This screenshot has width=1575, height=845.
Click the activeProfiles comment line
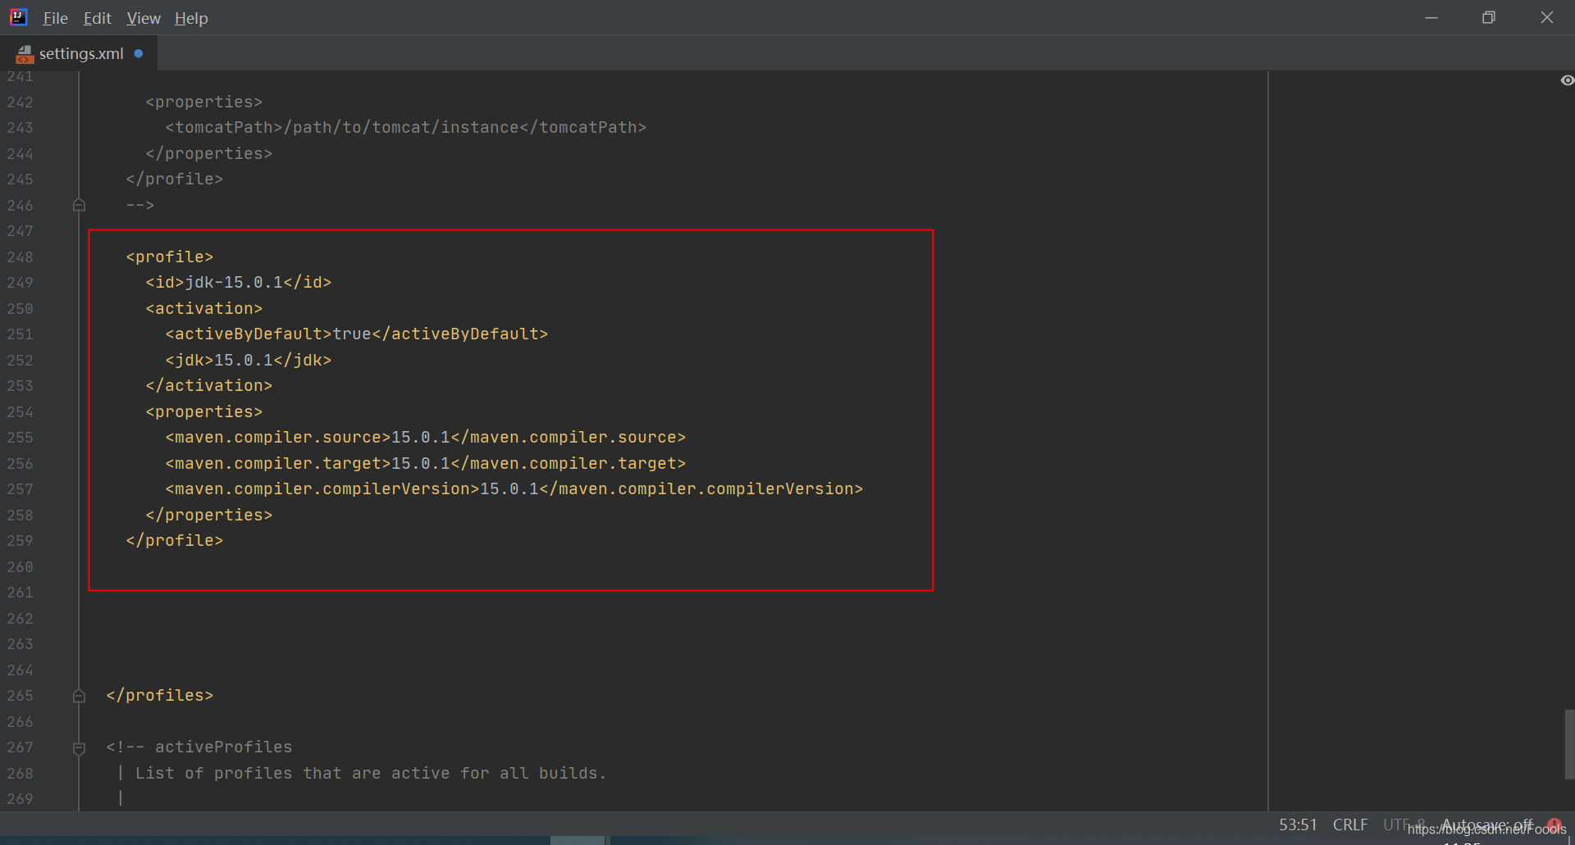pos(199,747)
